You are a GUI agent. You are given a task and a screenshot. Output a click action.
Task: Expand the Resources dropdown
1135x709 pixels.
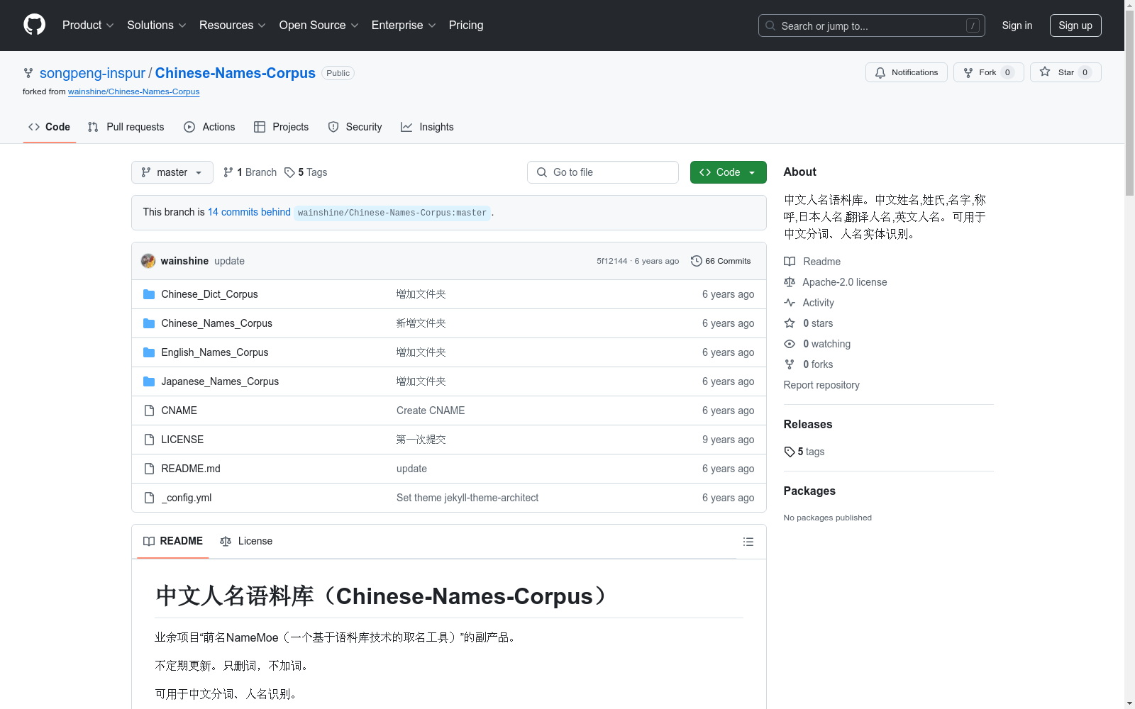(x=233, y=25)
